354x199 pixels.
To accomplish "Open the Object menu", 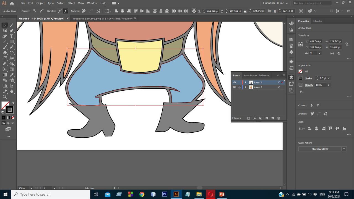I will (40, 3).
